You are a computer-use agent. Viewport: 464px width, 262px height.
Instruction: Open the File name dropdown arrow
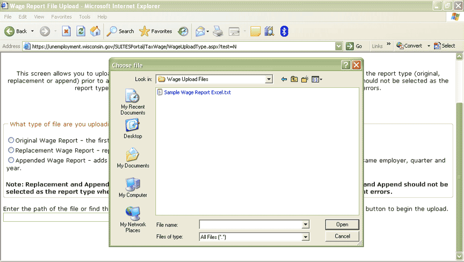(306, 225)
